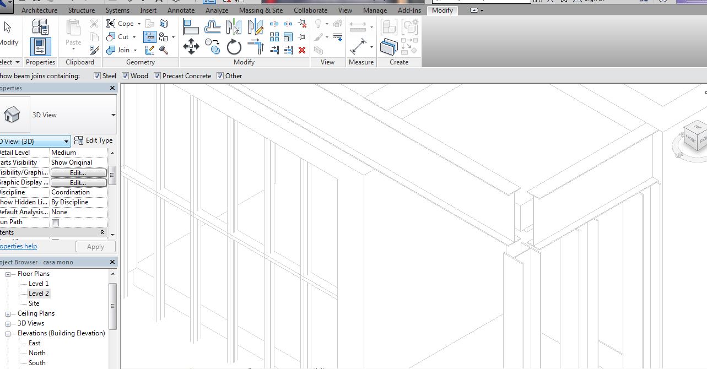Activate the Move tool
This screenshot has width=707, height=369.
[191, 47]
